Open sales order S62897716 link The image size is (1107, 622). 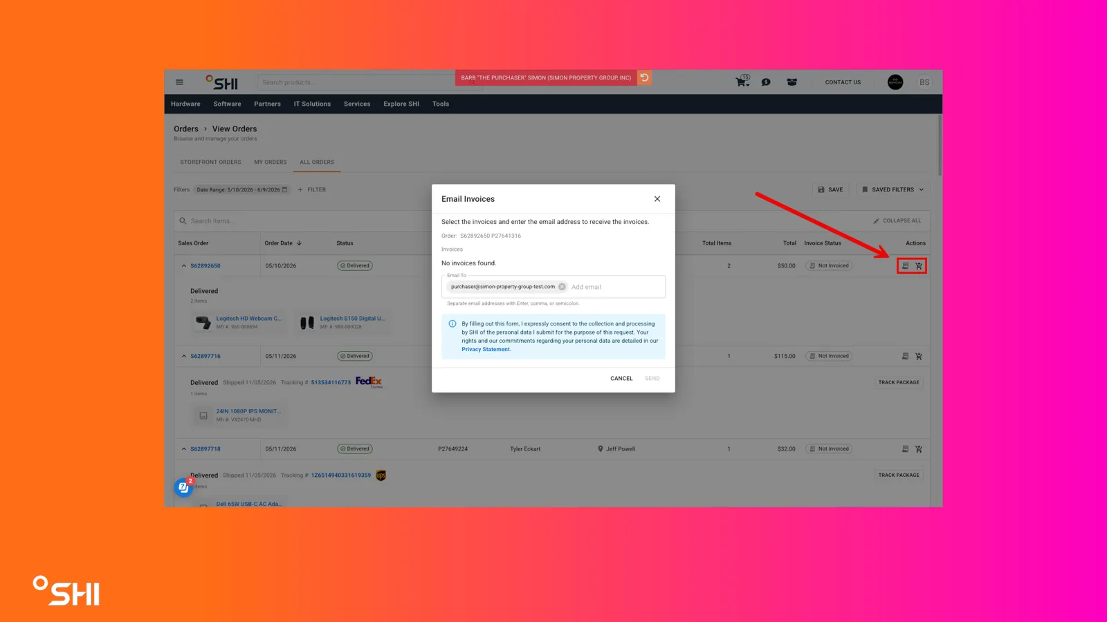pyautogui.click(x=205, y=356)
